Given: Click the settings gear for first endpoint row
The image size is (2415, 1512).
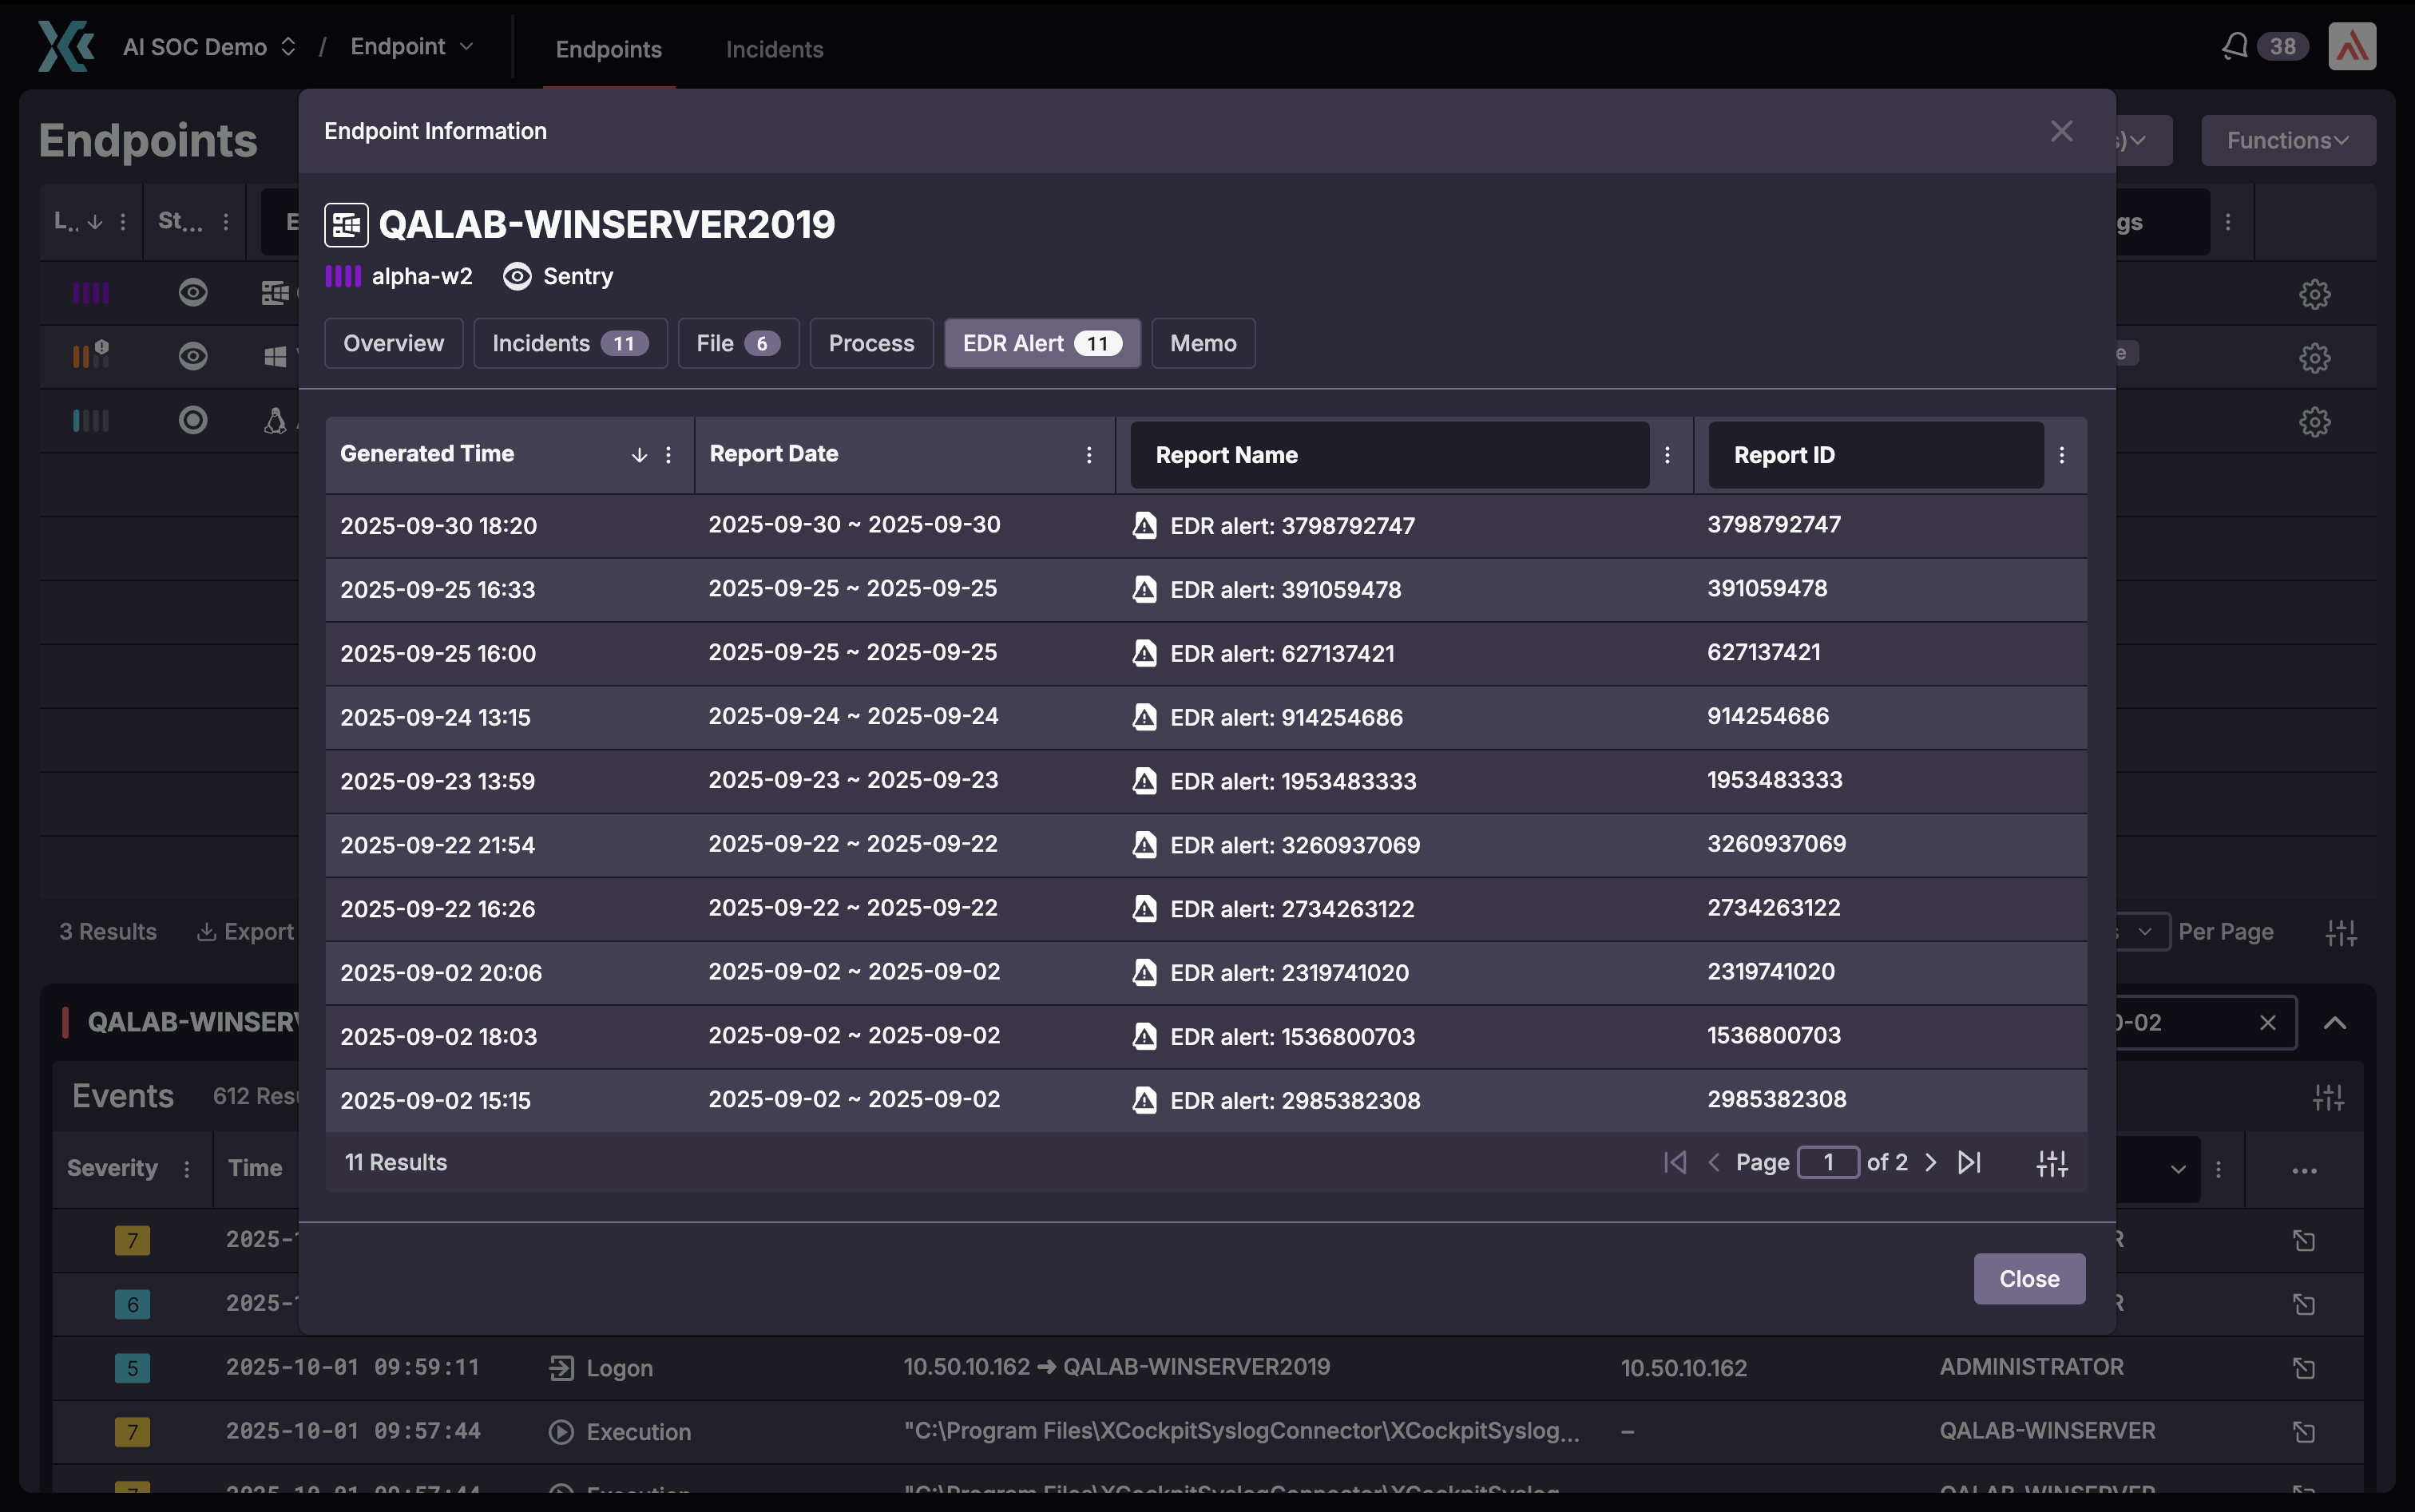Looking at the screenshot, I should coord(2314,294).
